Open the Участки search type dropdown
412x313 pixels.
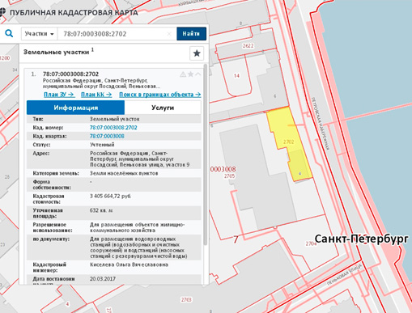pos(39,34)
